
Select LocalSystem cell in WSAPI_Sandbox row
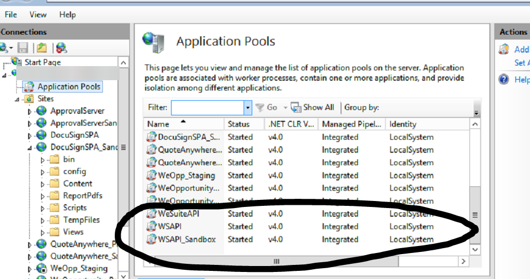click(x=411, y=239)
